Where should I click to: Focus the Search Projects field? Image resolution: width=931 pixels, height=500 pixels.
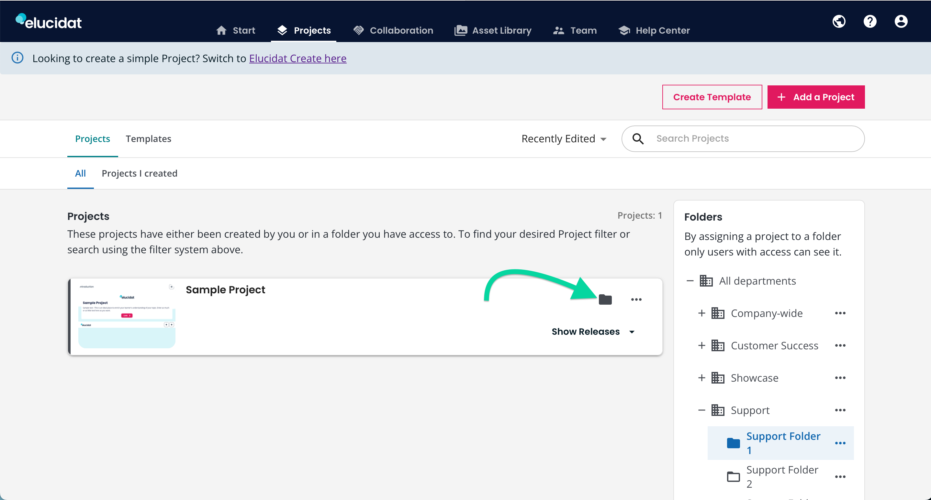point(743,139)
